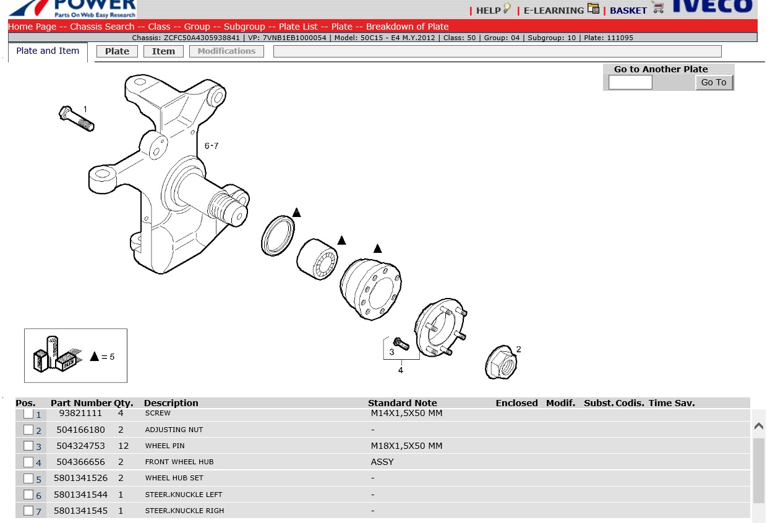Click the M18X1,5X50 MM standard note
This screenshot has height=523, width=783.
(406, 446)
